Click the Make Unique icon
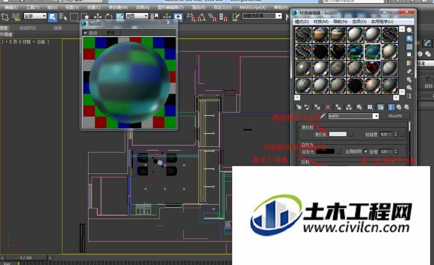This screenshot has height=265, width=434. (349, 107)
